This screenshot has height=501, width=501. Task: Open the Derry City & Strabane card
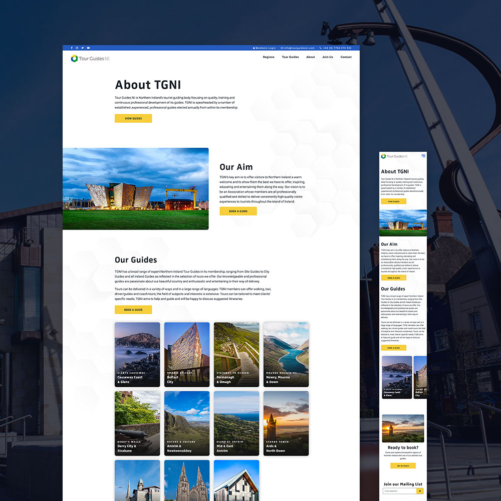[x=137, y=423]
